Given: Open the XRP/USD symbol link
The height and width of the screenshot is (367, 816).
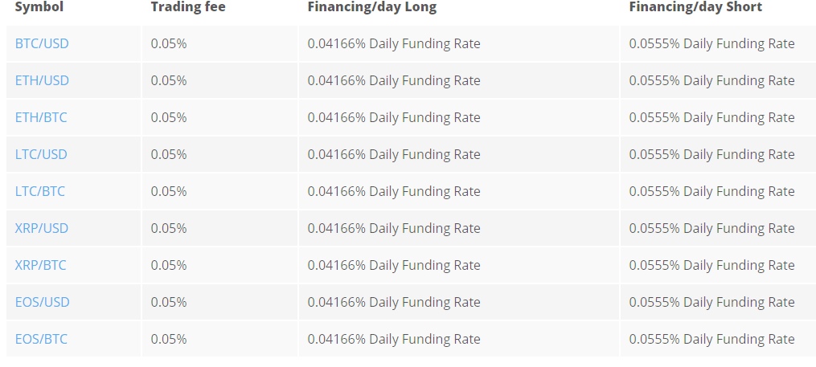Looking at the screenshot, I should 42,228.
